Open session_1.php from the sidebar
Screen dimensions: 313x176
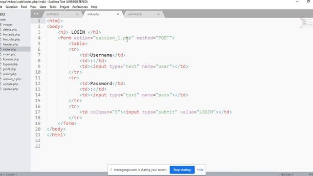point(12,79)
